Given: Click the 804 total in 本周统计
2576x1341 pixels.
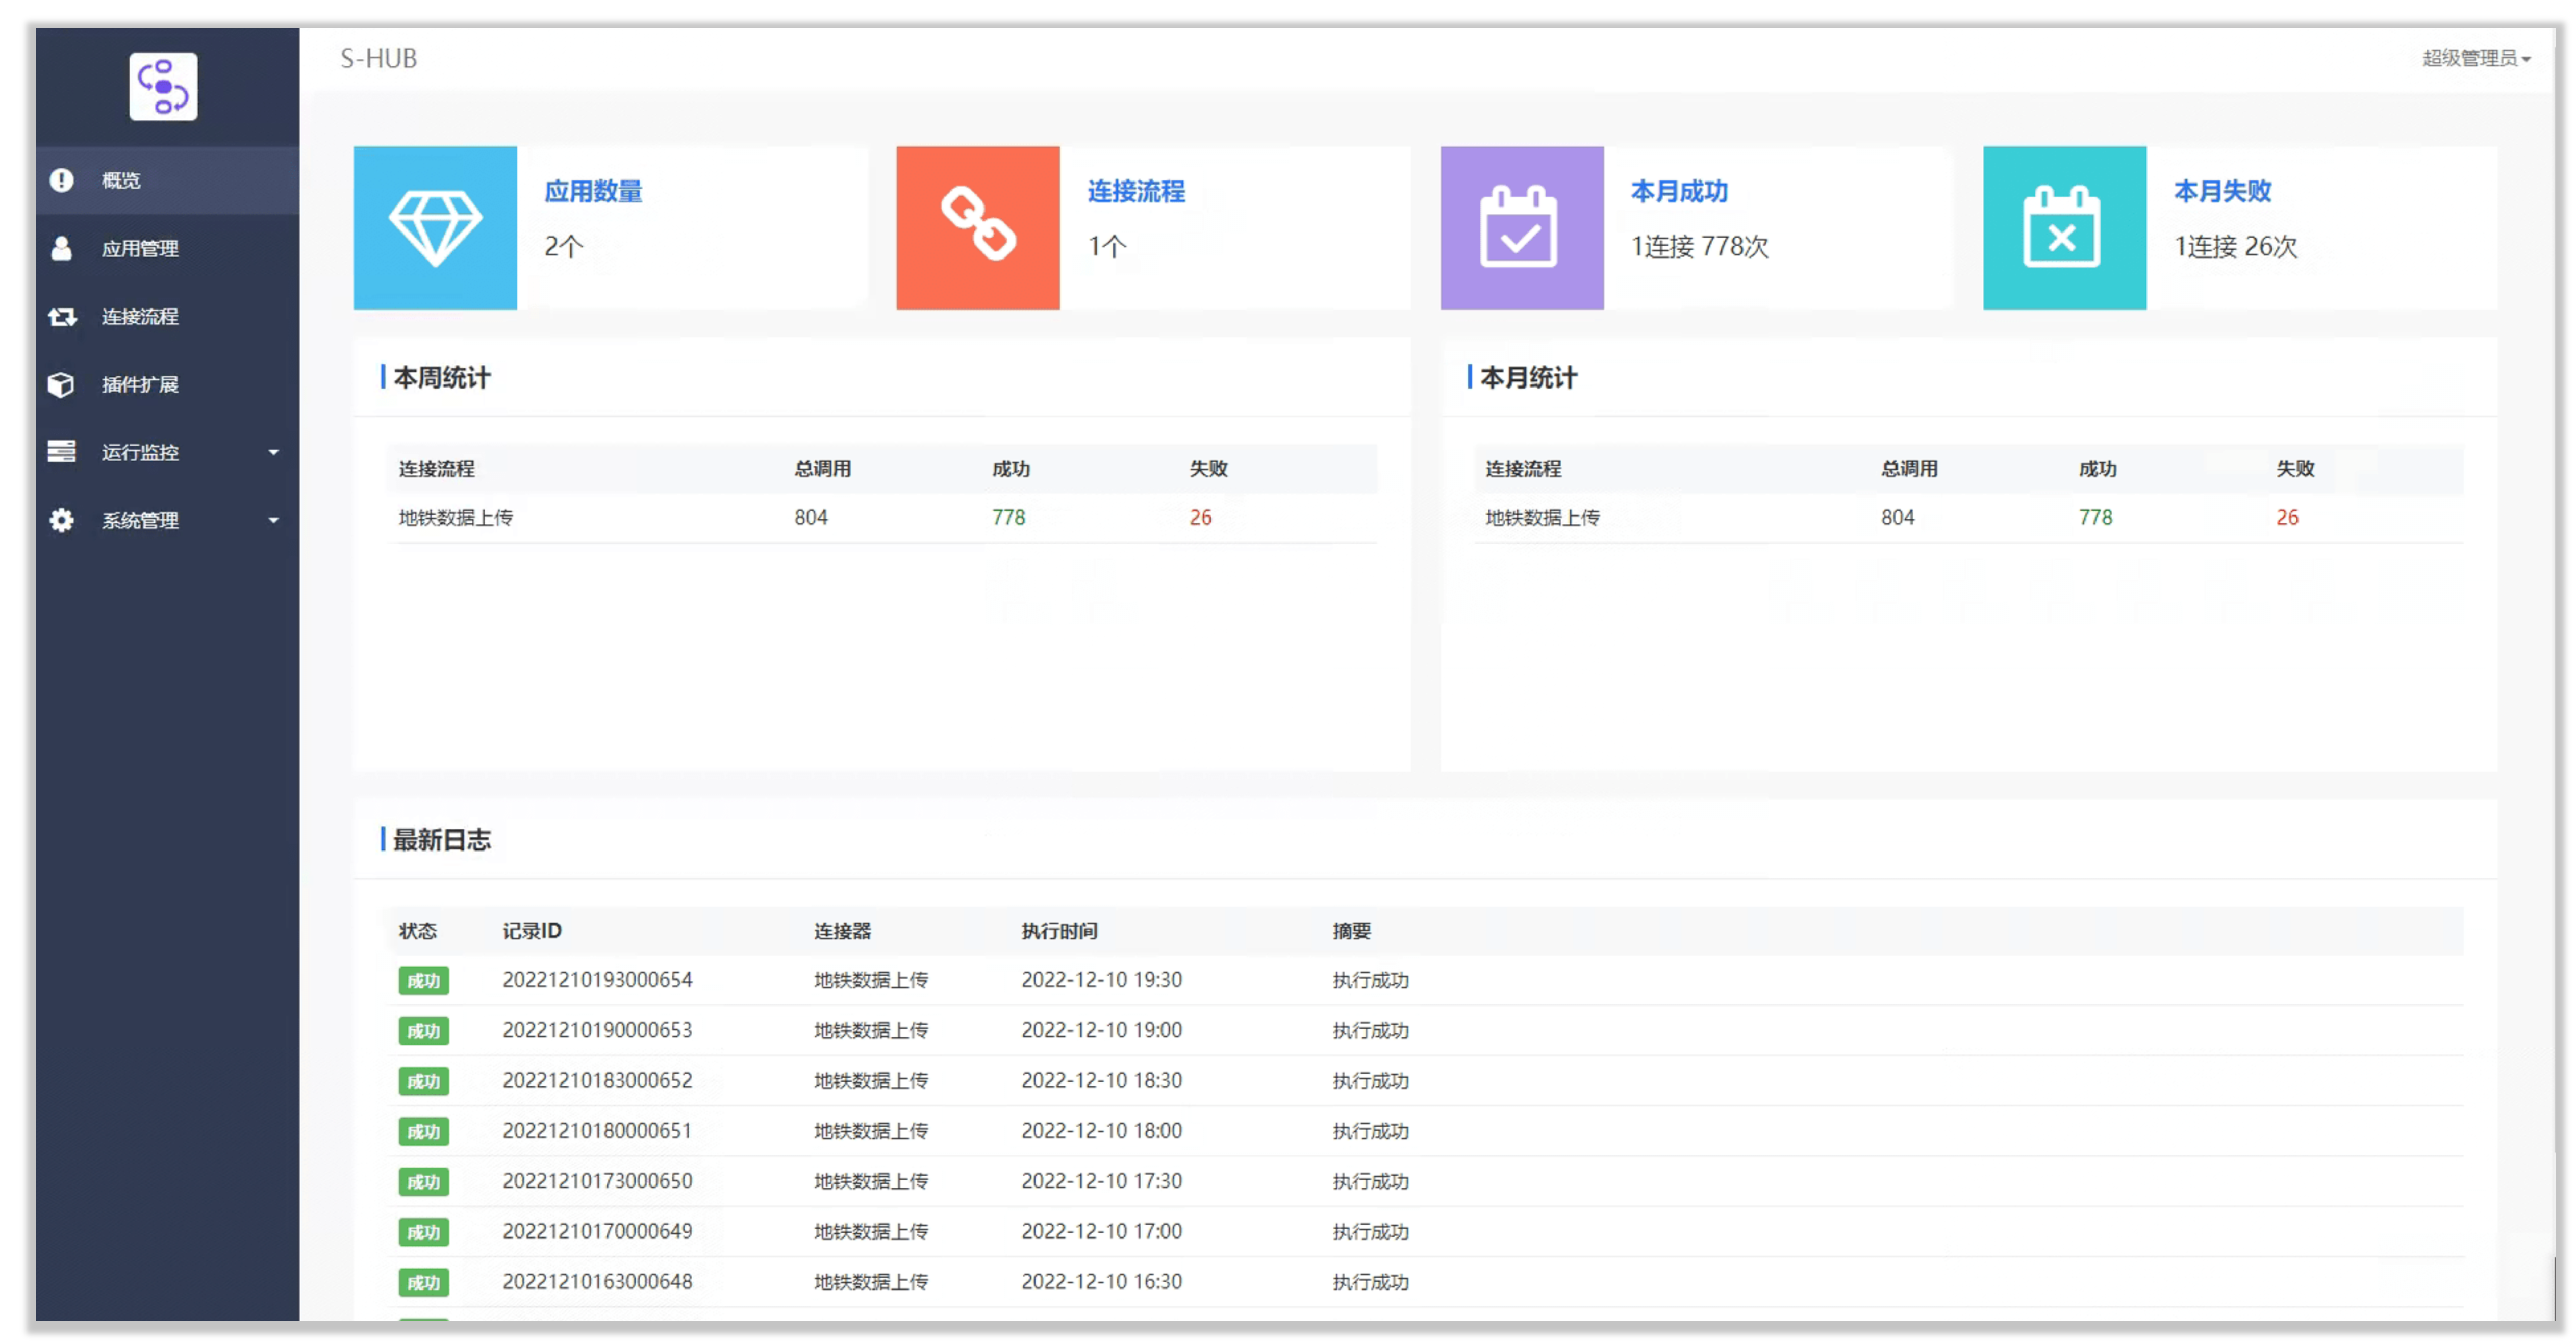Looking at the screenshot, I should pos(811,518).
